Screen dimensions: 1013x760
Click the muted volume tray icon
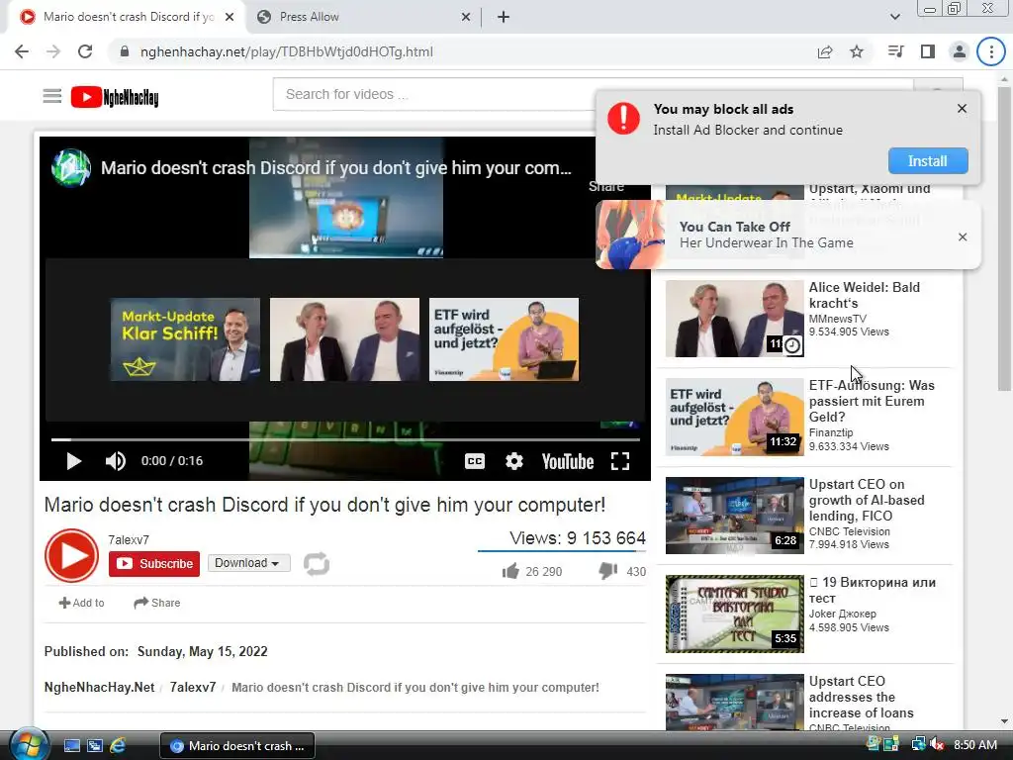tap(937, 745)
